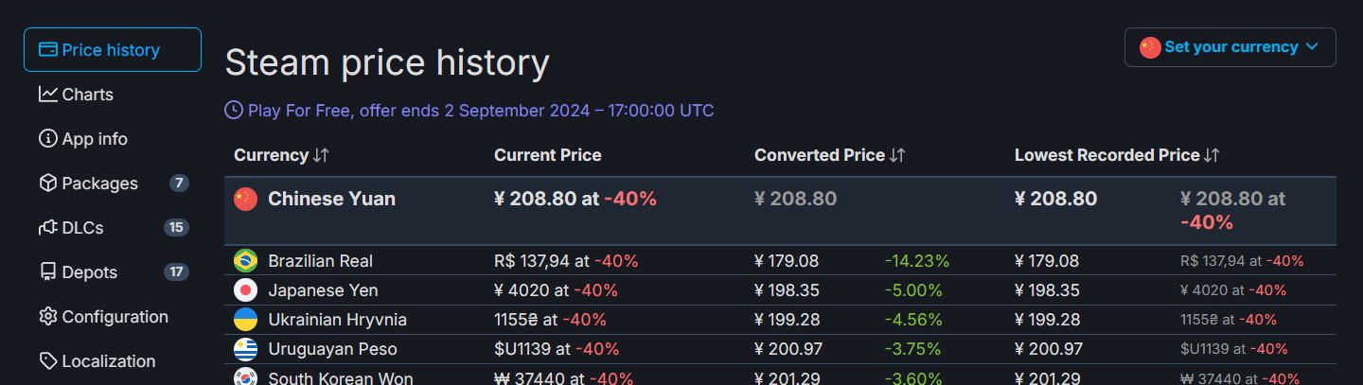Click the Localization tag icon
Viewport: 1363px width, 385px height.
(48, 361)
